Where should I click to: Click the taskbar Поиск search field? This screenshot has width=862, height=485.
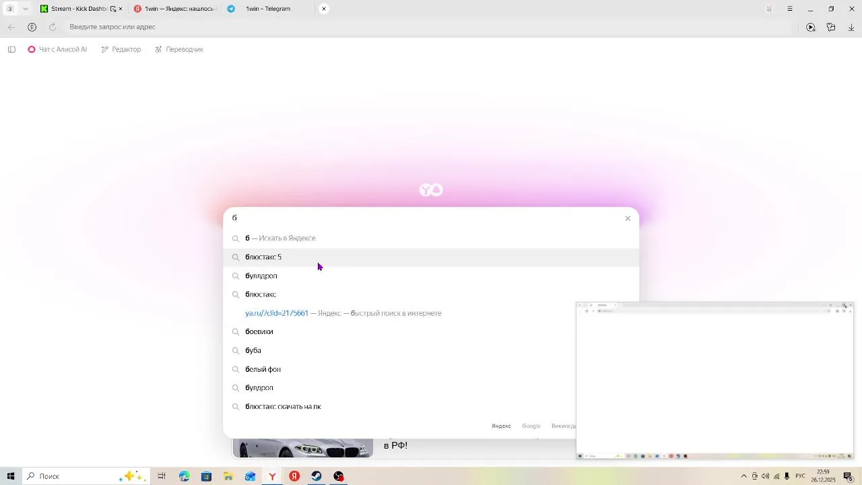[86, 476]
